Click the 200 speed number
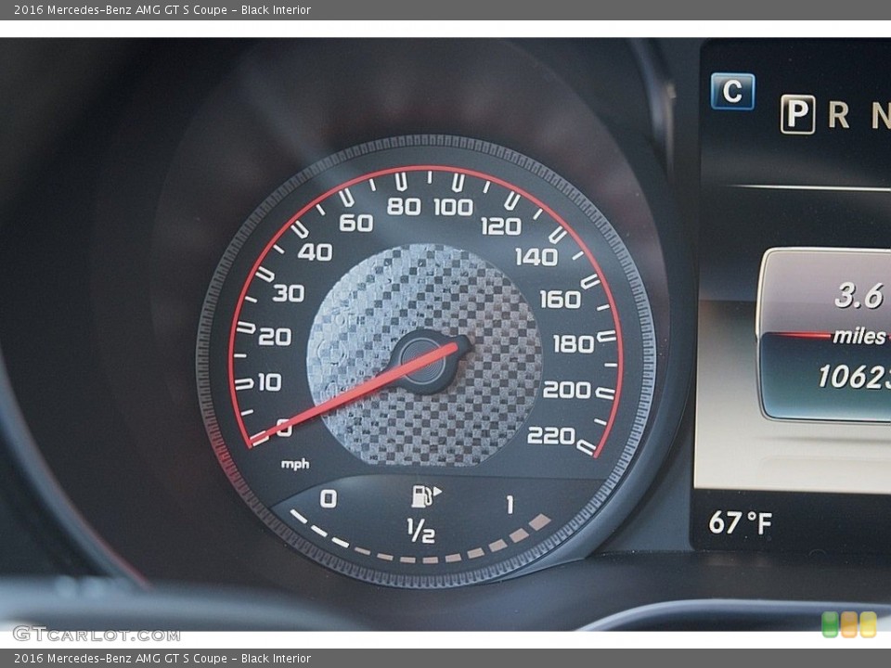The width and height of the screenshot is (891, 668). point(567,390)
